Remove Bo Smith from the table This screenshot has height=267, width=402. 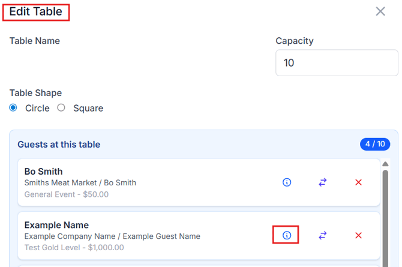pos(359,182)
